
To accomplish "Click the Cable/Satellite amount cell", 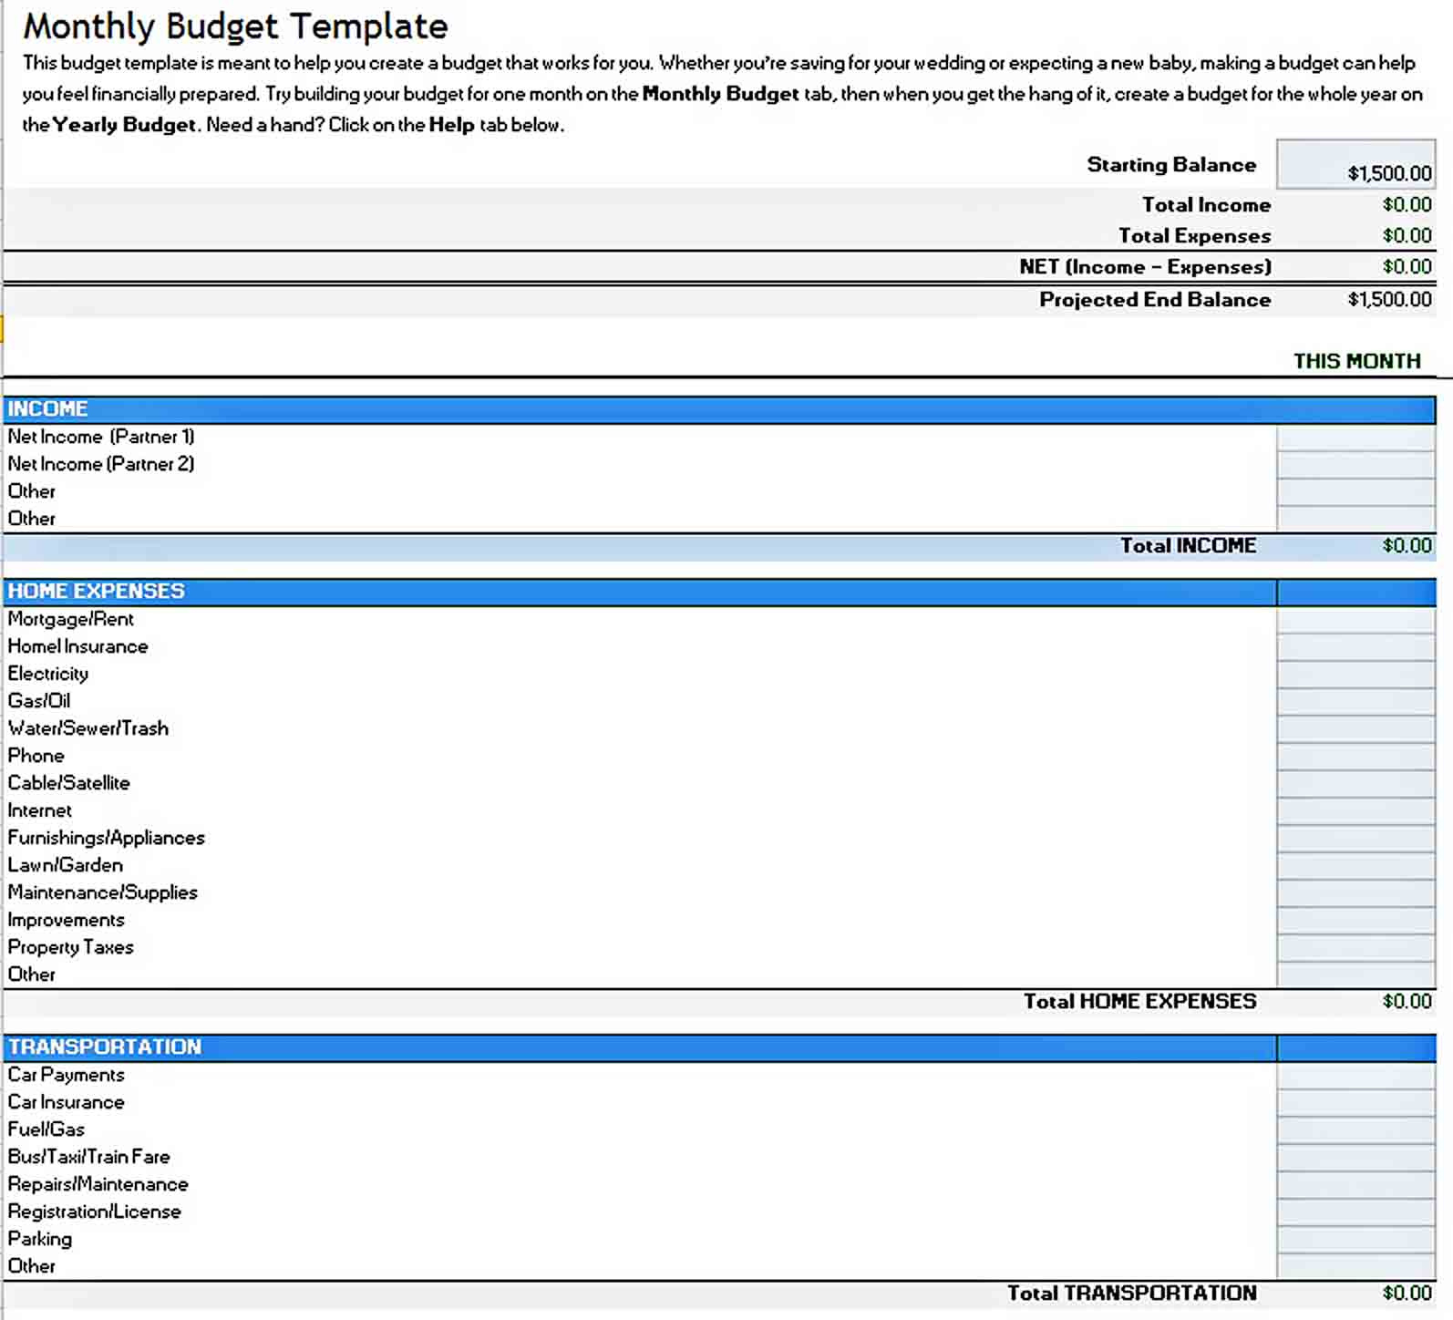I will tap(1355, 784).
